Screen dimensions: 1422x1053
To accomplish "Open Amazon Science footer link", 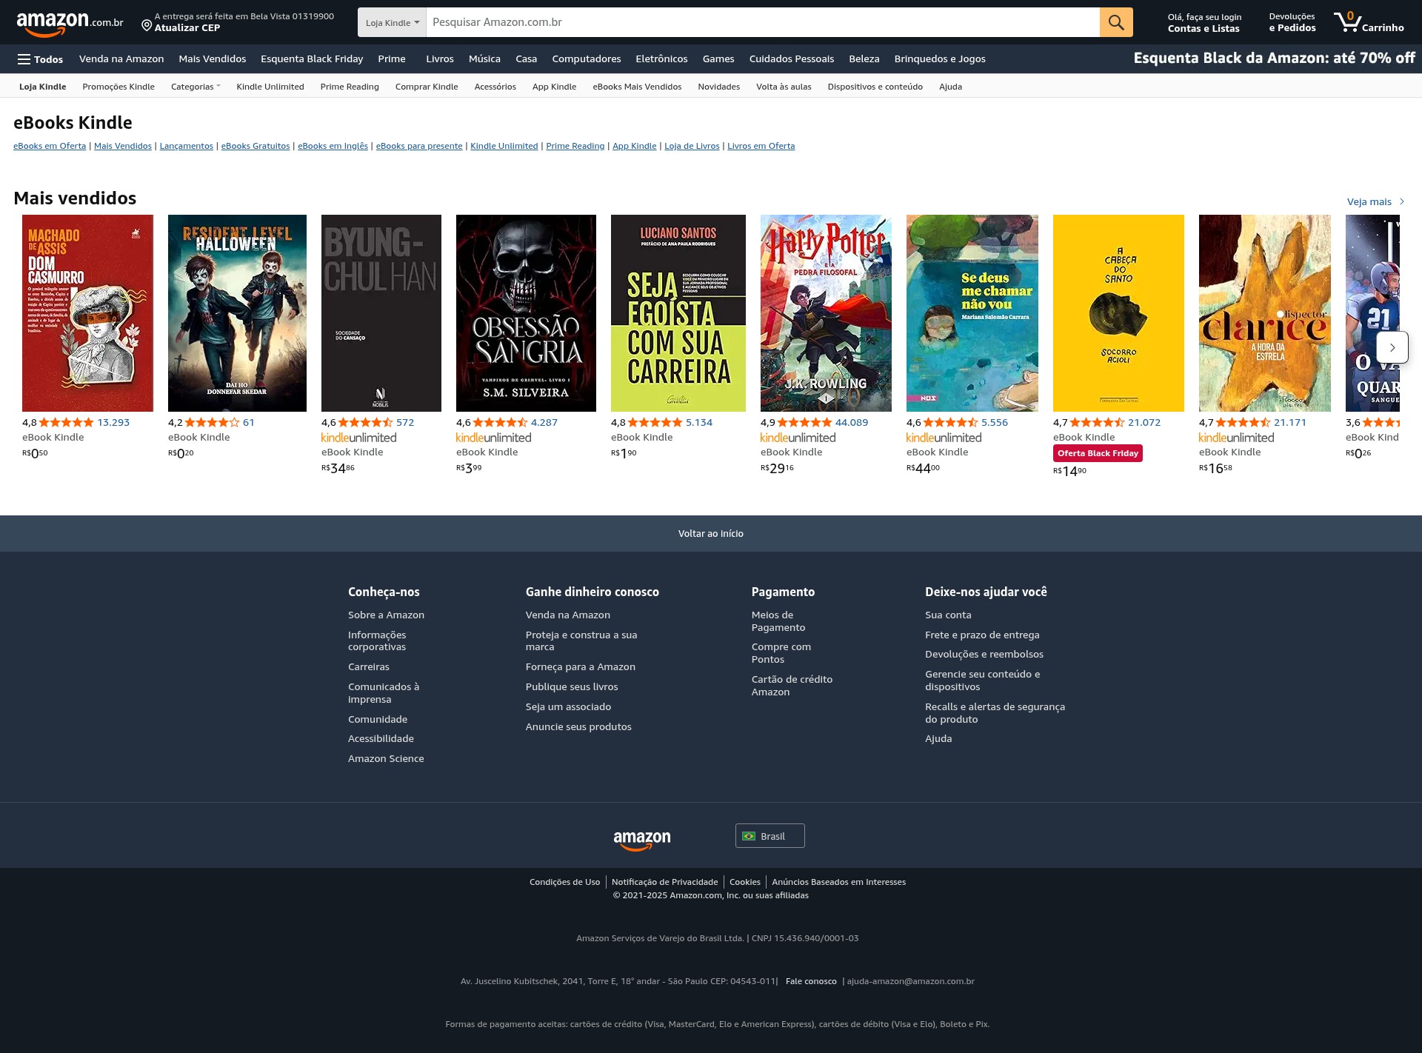I will point(386,758).
